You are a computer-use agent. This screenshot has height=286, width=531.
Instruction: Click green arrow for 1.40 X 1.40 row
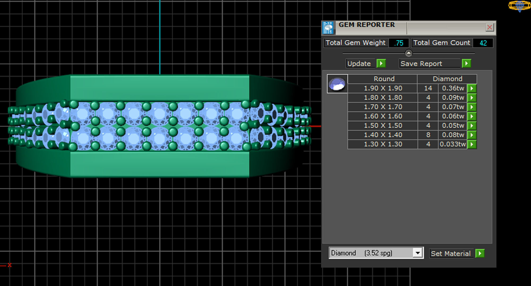click(472, 135)
